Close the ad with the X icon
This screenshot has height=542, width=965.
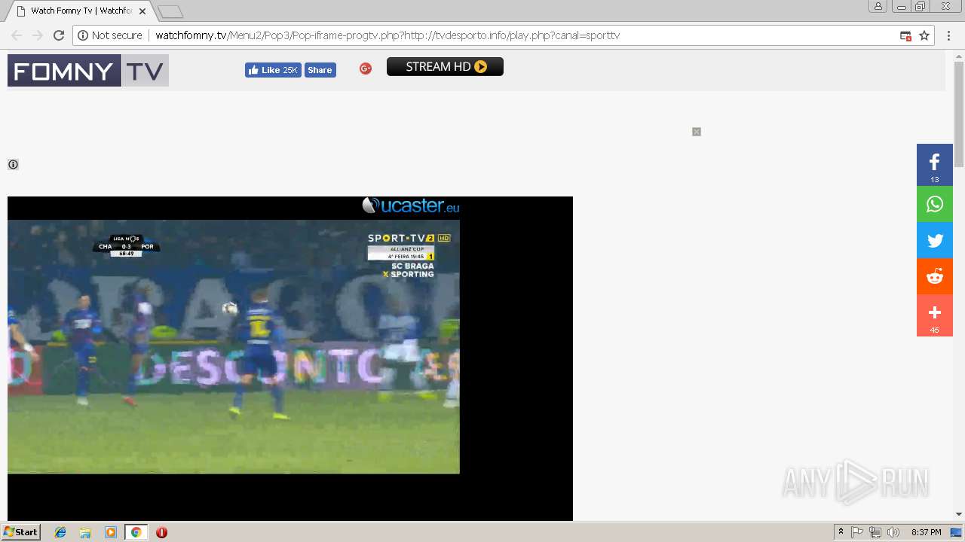697,132
